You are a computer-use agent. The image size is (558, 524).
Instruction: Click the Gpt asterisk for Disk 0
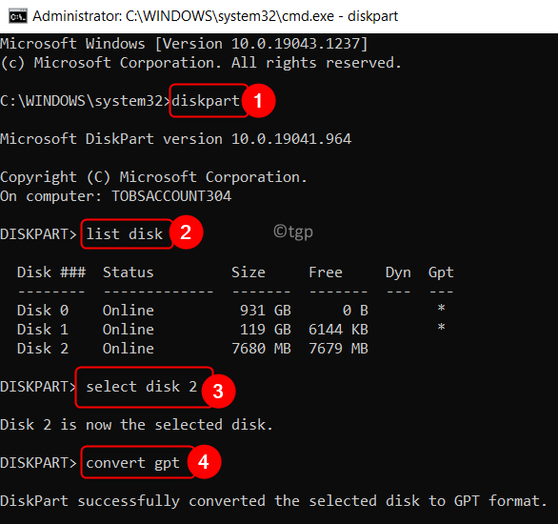441,309
